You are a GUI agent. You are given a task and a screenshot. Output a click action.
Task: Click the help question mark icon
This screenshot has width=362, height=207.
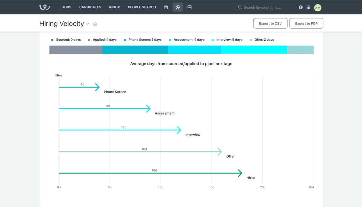coord(300,7)
